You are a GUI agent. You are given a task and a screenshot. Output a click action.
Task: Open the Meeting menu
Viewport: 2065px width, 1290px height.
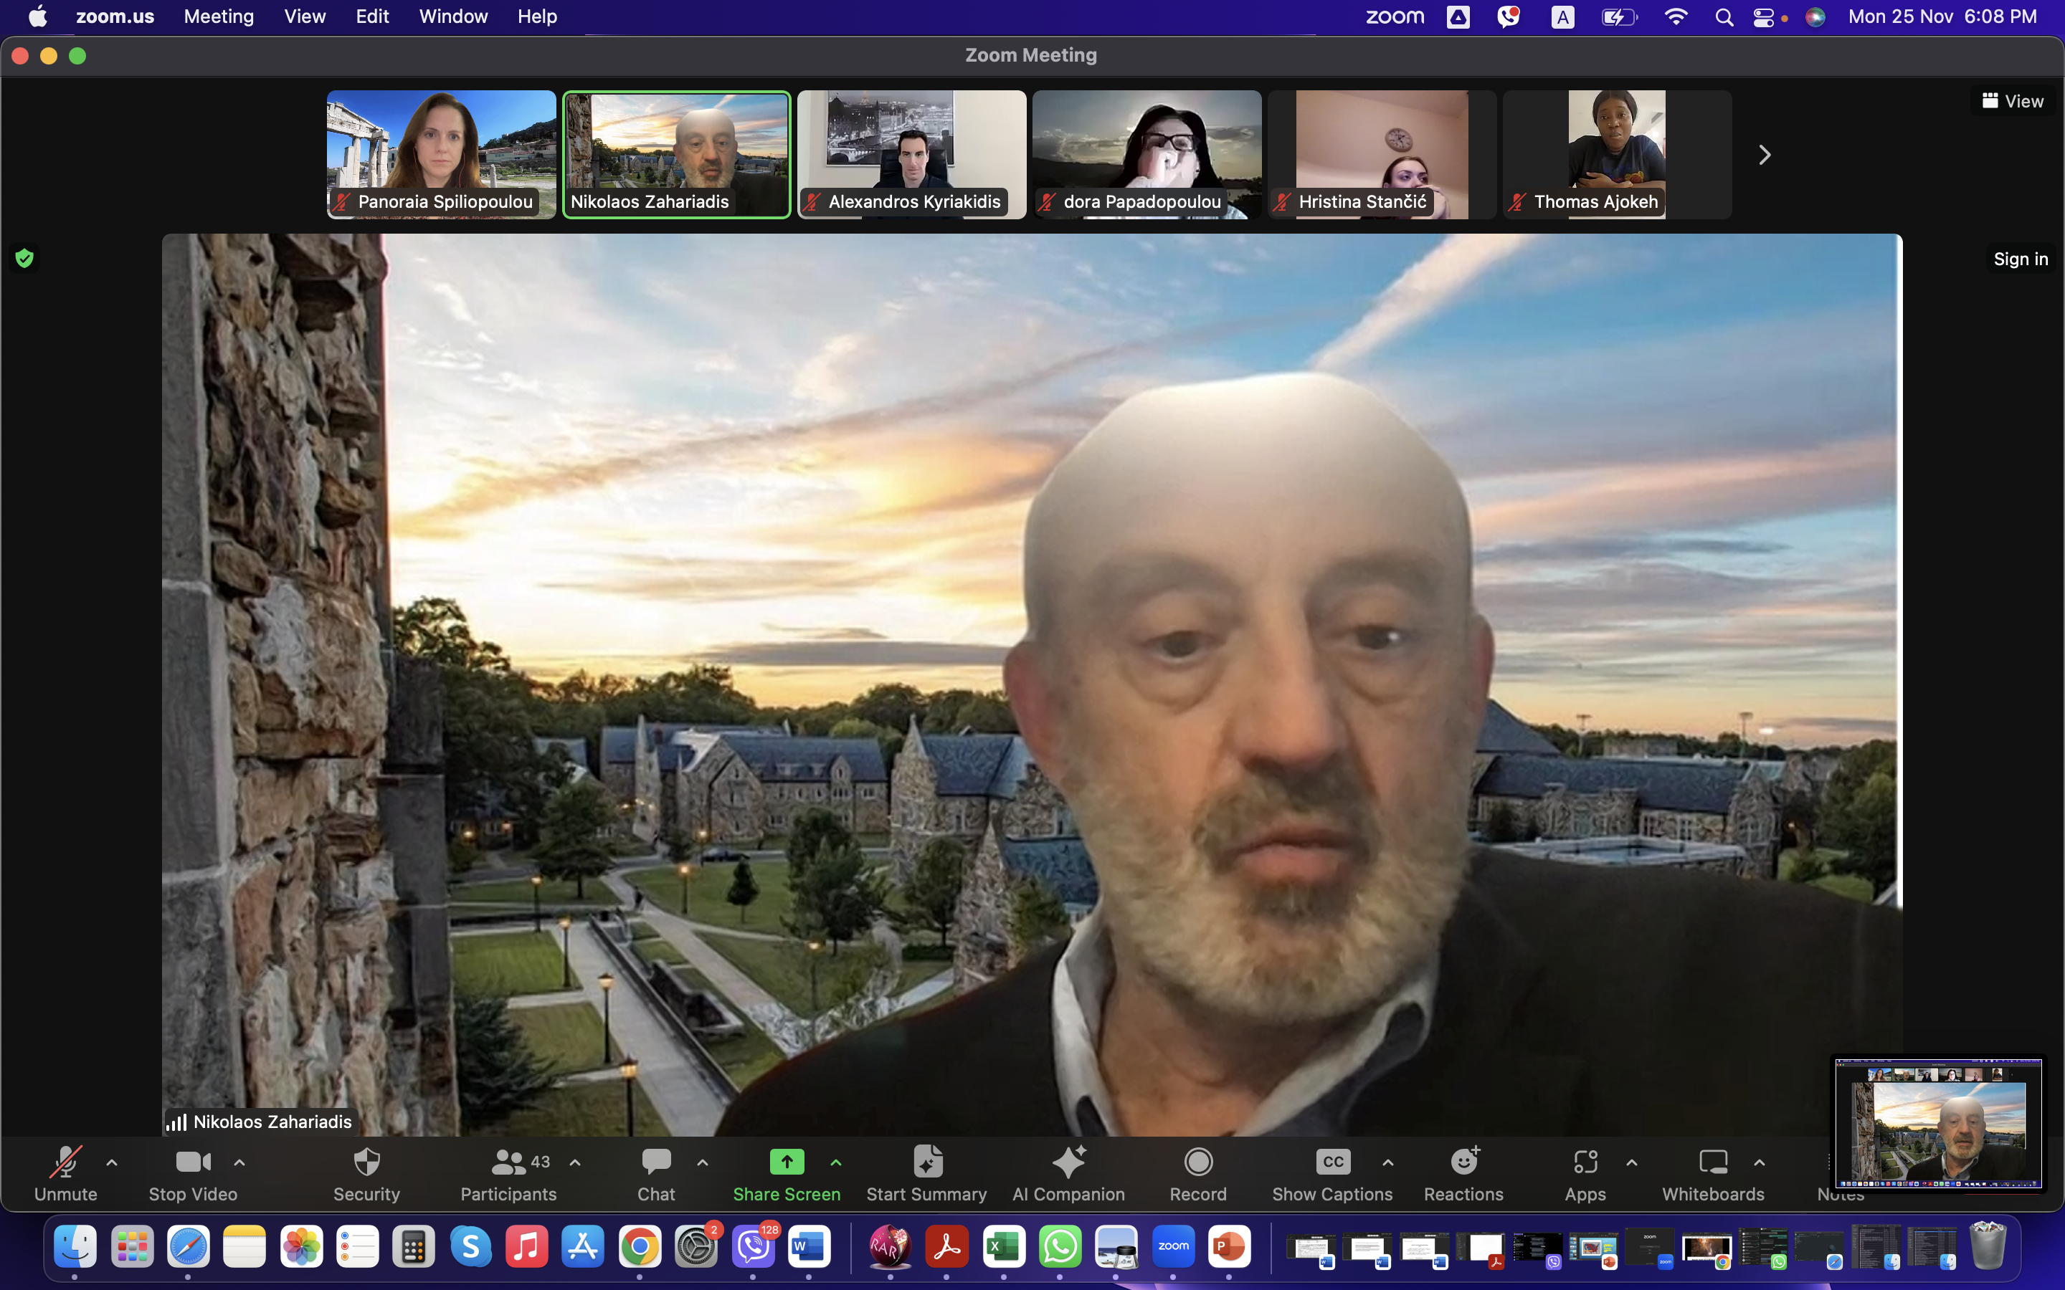(x=219, y=17)
